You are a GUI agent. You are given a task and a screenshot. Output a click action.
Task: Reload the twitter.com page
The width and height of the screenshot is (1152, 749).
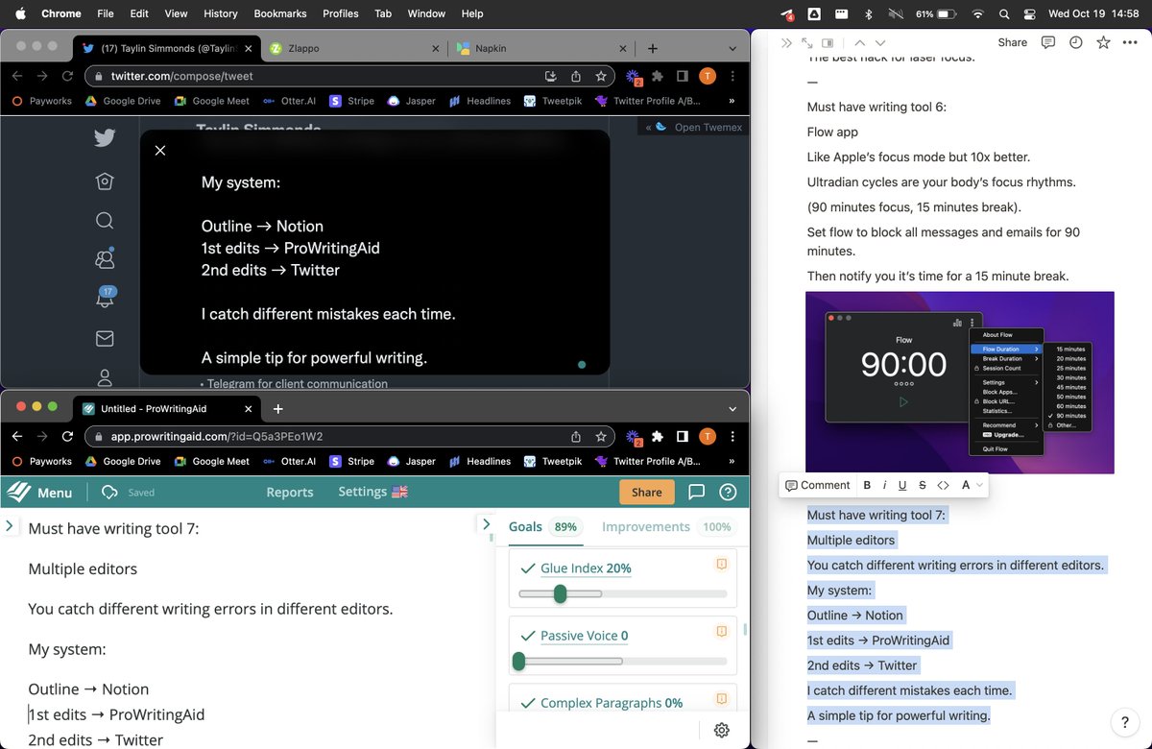68,76
